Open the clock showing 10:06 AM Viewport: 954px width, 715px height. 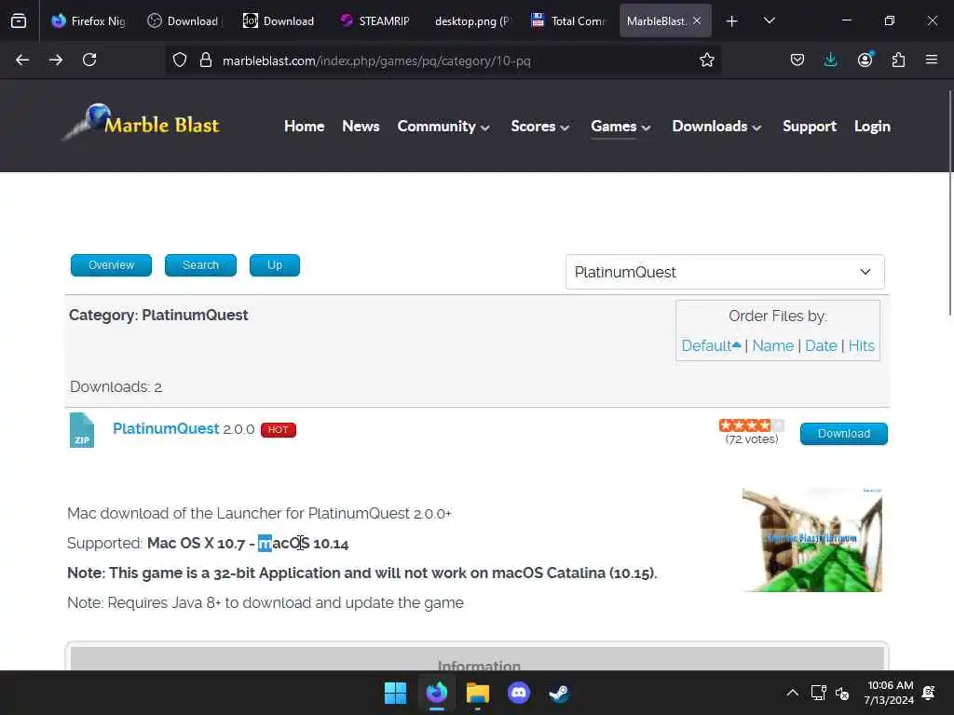(889, 693)
